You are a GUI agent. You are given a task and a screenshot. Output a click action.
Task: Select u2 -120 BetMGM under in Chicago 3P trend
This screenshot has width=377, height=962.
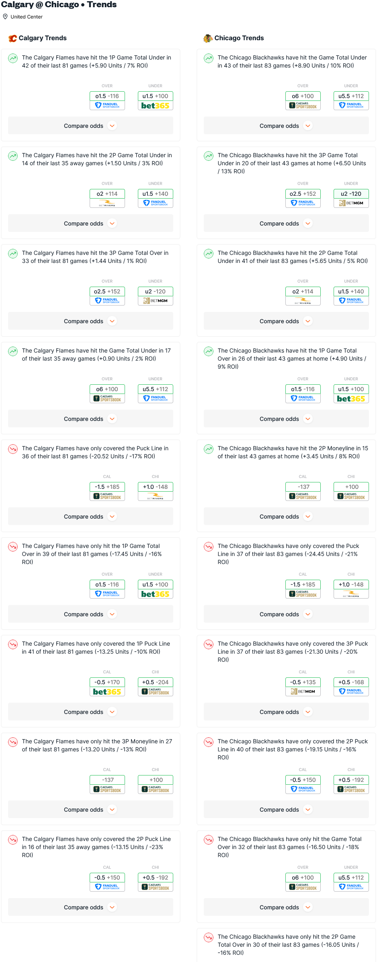(351, 198)
